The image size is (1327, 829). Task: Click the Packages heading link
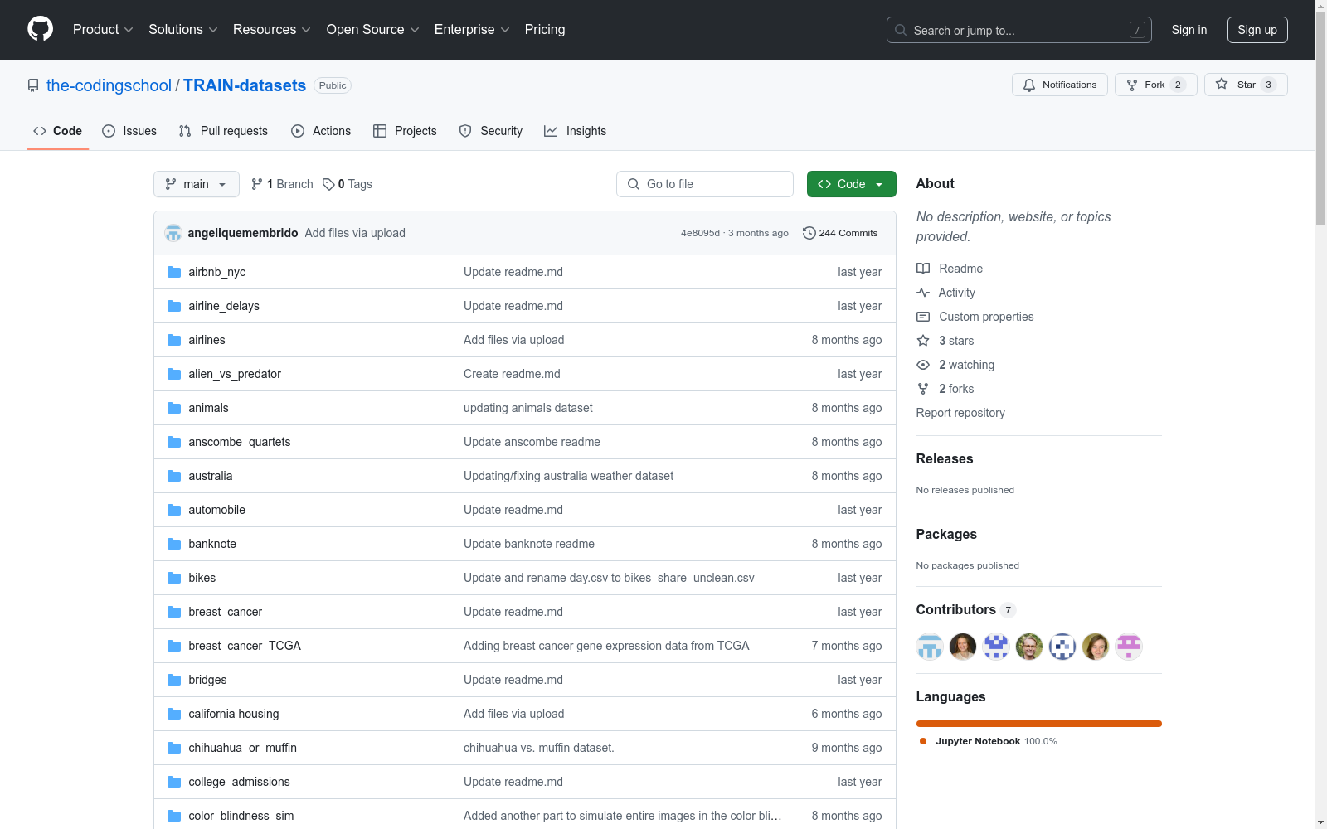pos(946,535)
